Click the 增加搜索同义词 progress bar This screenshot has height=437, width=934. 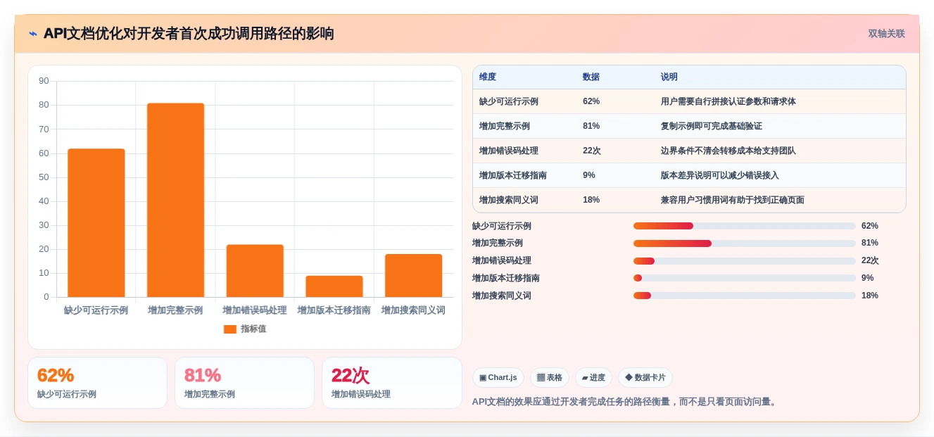[x=745, y=296]
